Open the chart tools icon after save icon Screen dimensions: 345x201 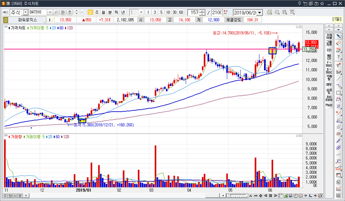[292, 12]
